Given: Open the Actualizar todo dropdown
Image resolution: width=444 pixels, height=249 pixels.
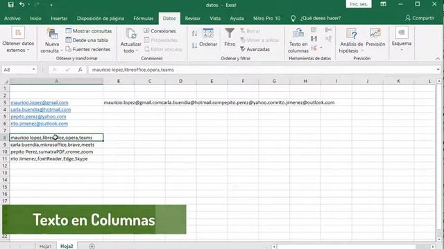Looking at the screenshot, I should coord(130,41).
